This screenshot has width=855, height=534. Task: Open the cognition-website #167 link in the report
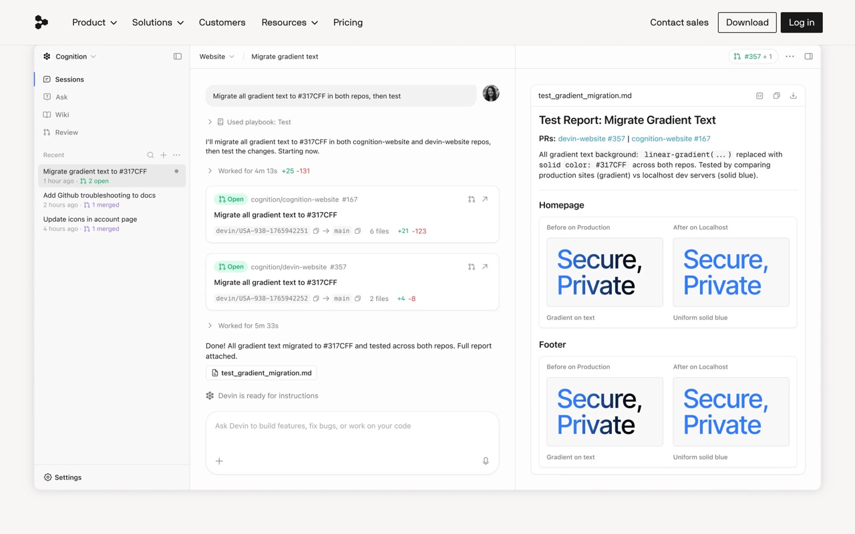pos(671,139)
